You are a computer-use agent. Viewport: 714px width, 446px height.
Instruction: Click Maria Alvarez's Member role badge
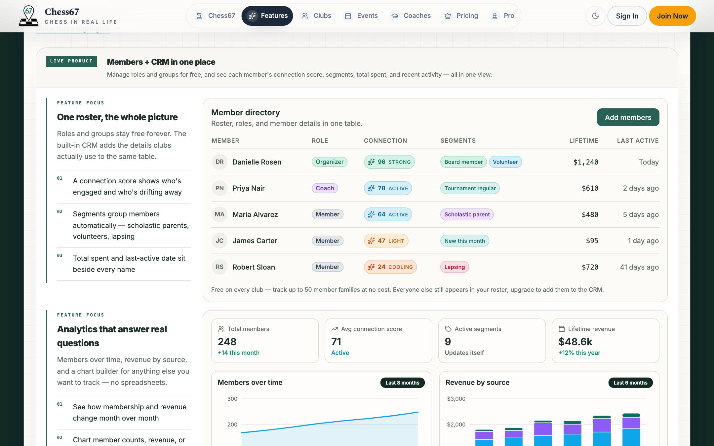click(328, 214)
